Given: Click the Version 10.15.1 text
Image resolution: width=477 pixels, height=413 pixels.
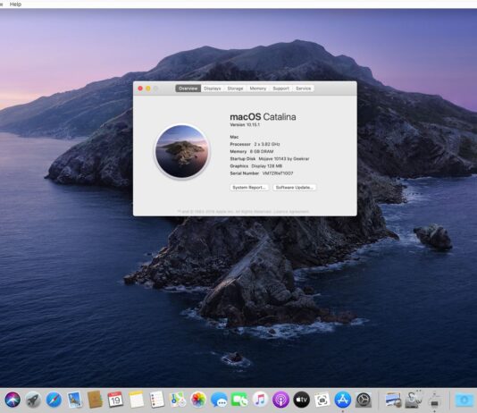Looking at the screenshot, I should tap(245, 125).
